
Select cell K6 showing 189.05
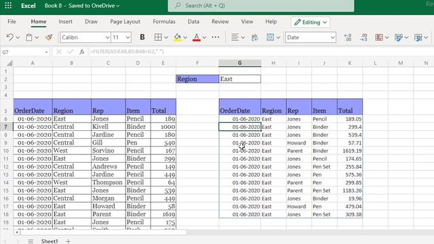(350, 119)
